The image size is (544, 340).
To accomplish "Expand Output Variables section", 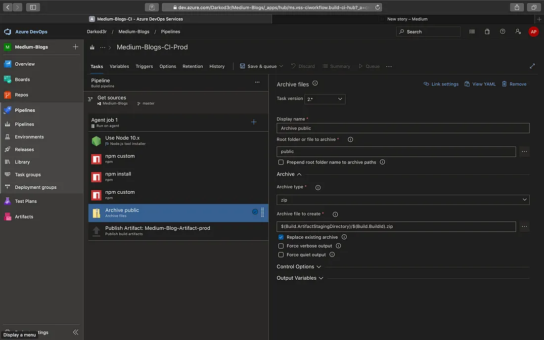I will pyautogui.click(x=300, y=278).
